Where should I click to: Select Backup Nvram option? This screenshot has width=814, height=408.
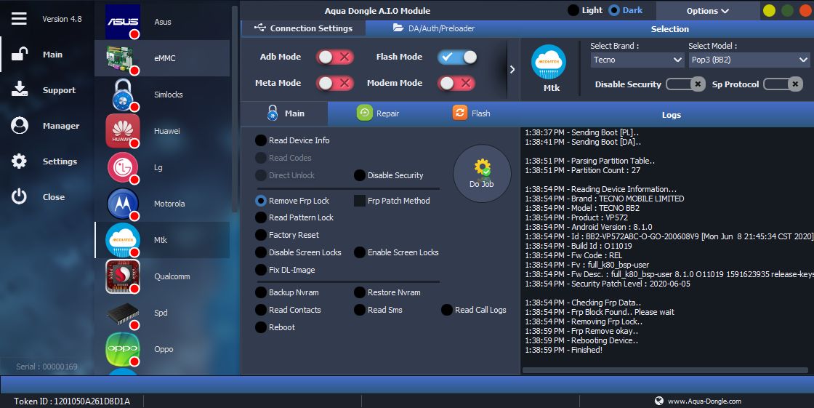coord(288,292)
